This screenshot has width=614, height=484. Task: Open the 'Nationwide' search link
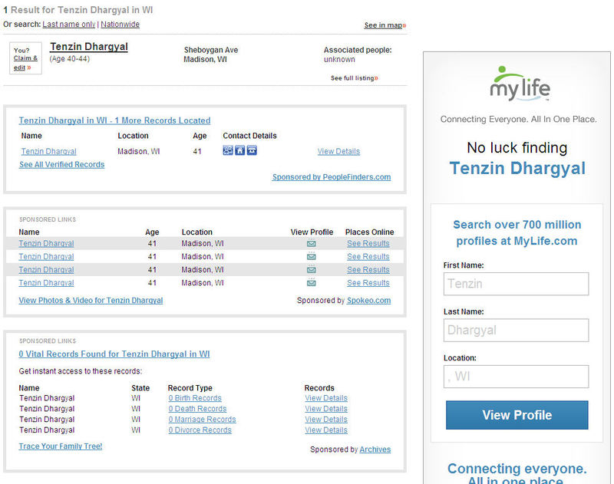click(x=120, y=25)
